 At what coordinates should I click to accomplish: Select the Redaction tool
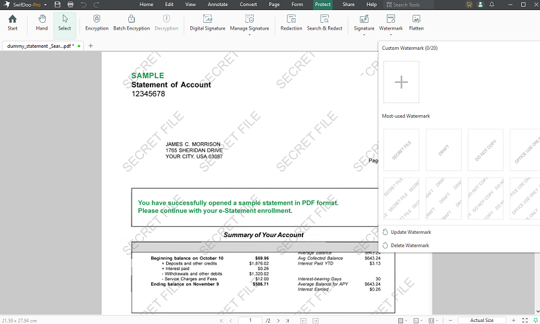pos(291,23)
